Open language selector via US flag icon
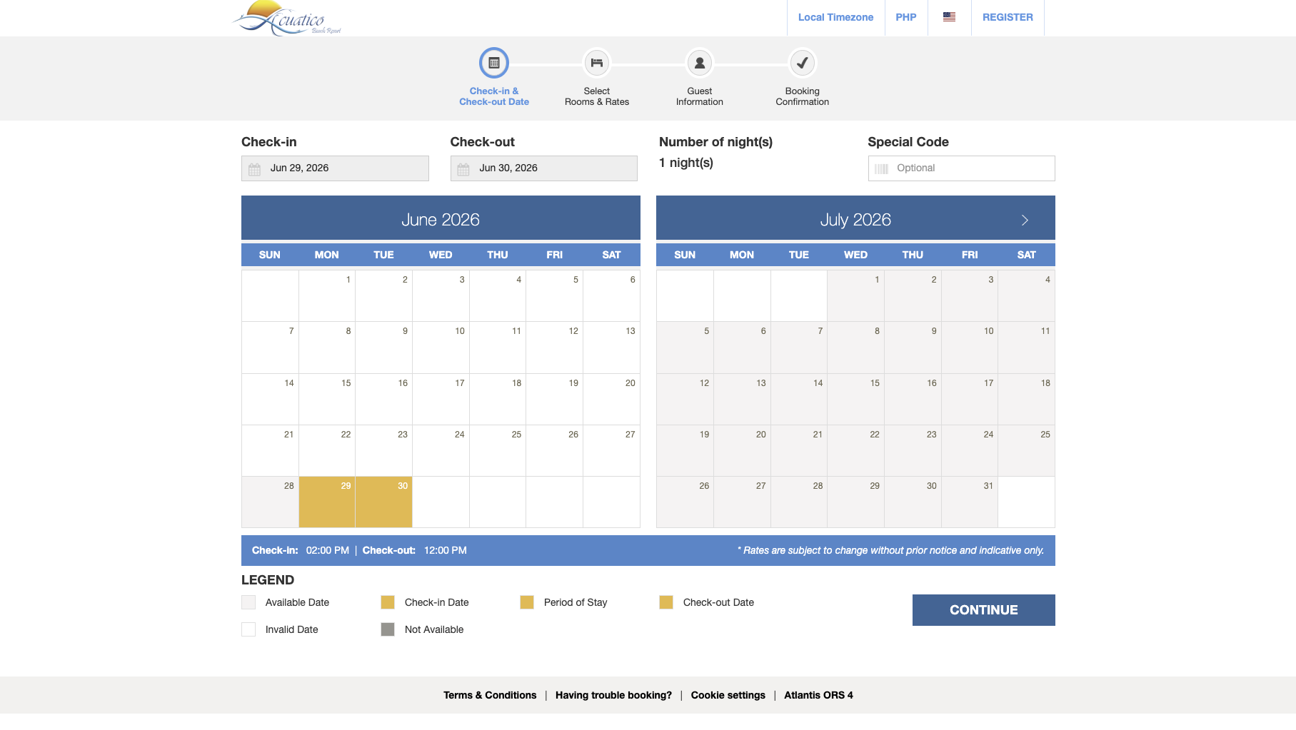 coord(949,17)
